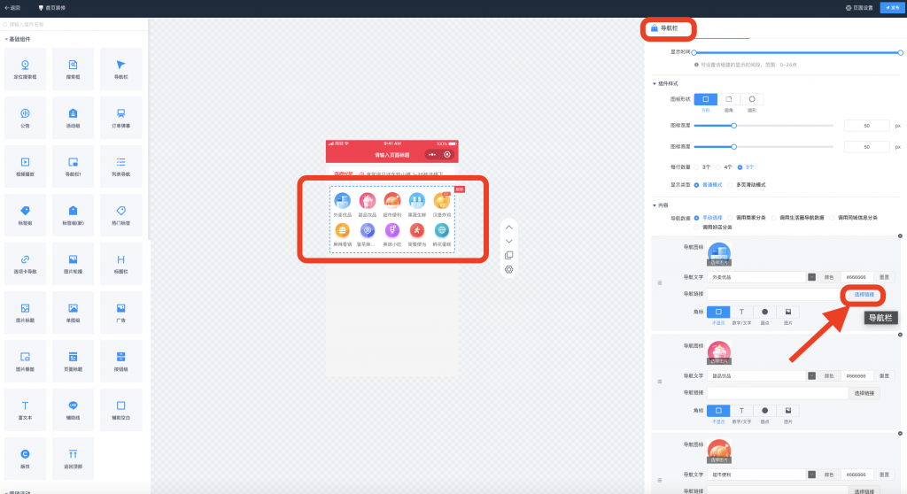Image resolution: width=907 pixels, height=494 pixels.
Task: Move the component up with the up arrow
Action: [508, 227]
